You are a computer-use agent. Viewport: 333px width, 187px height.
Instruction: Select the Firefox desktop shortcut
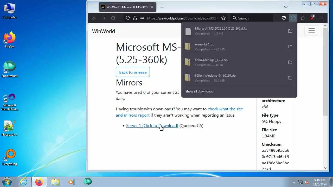click(10, 40)
